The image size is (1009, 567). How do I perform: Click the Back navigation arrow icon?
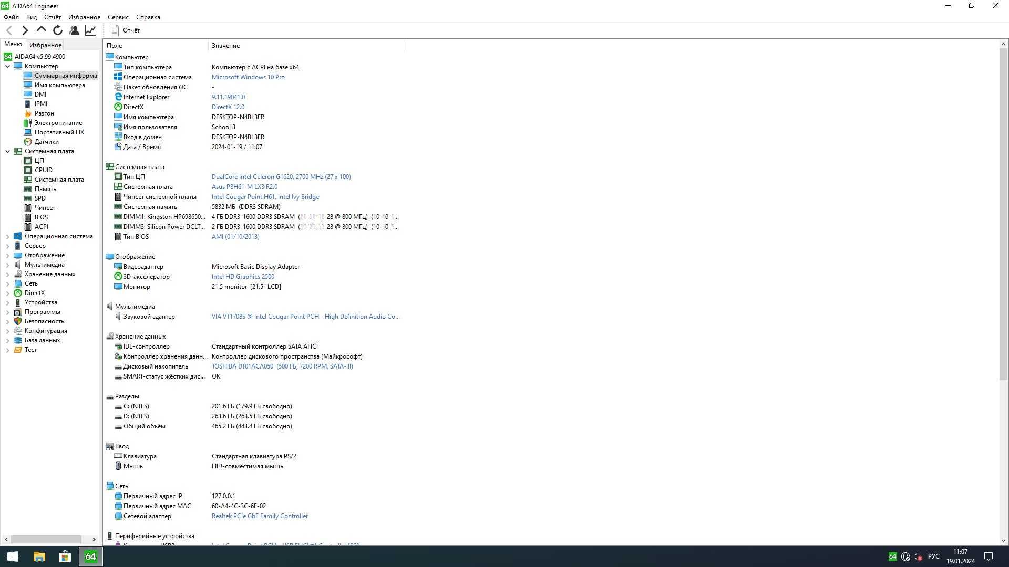click(9, 30)
